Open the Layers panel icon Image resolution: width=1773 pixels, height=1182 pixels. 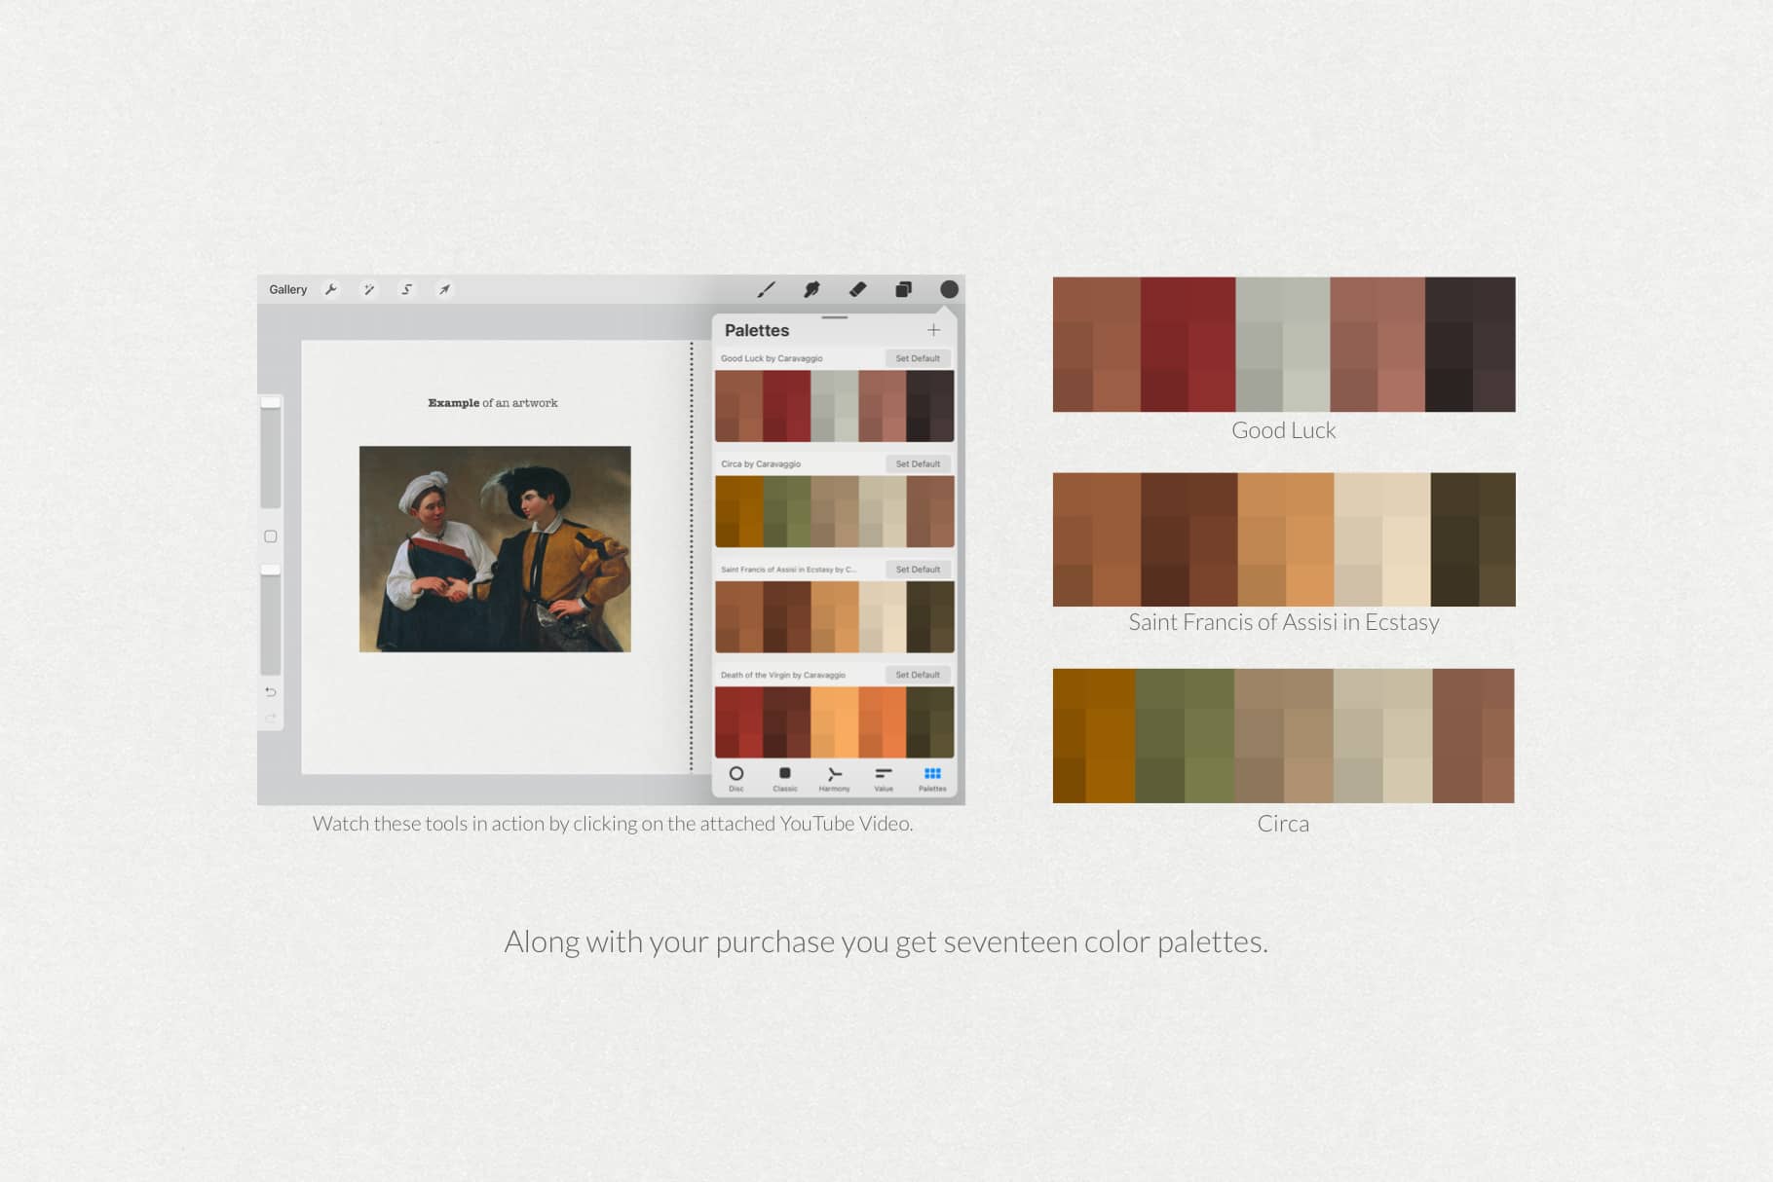[x=903, y=289]
